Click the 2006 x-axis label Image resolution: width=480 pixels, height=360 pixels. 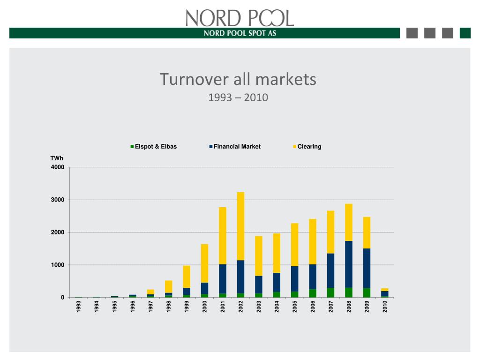pos(313,307)
